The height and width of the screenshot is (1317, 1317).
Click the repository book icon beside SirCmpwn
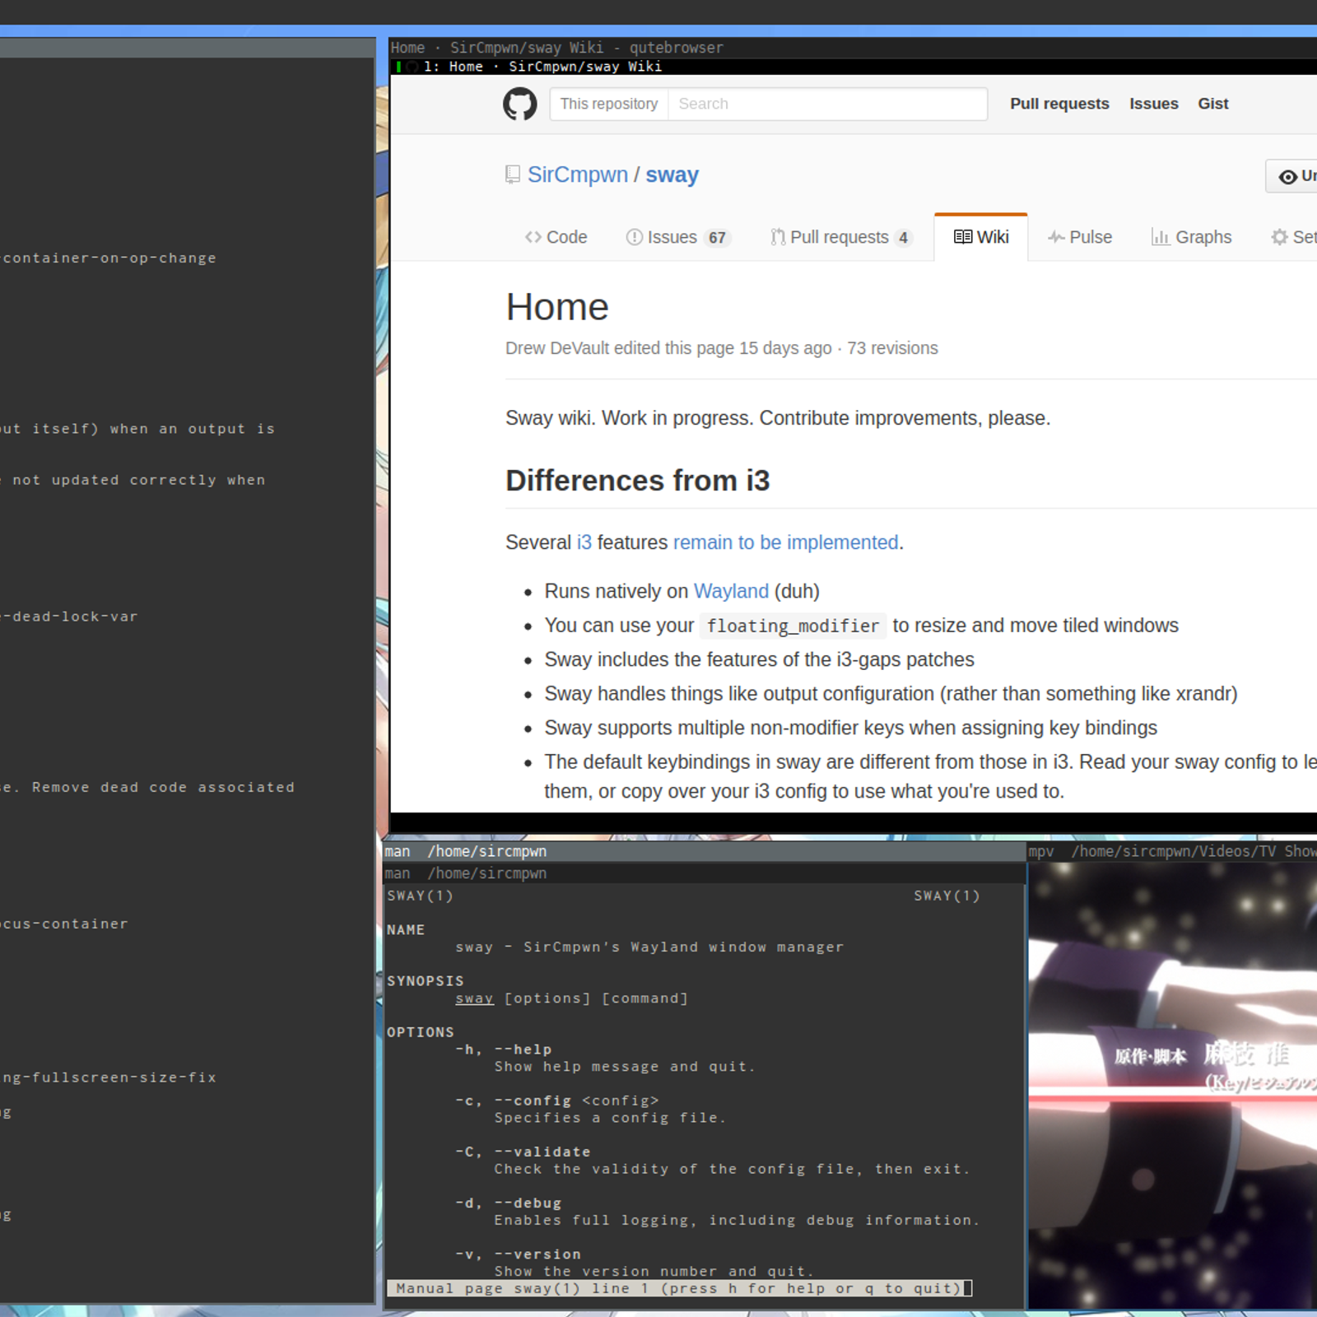pos(513,175)
